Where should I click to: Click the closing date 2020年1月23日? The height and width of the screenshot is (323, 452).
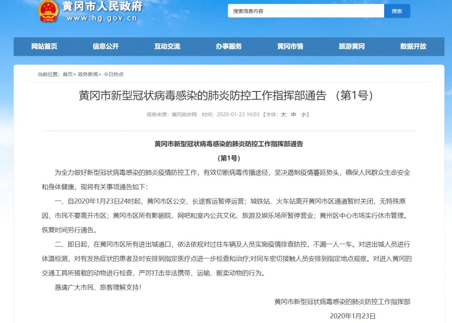tap(352, 316)
